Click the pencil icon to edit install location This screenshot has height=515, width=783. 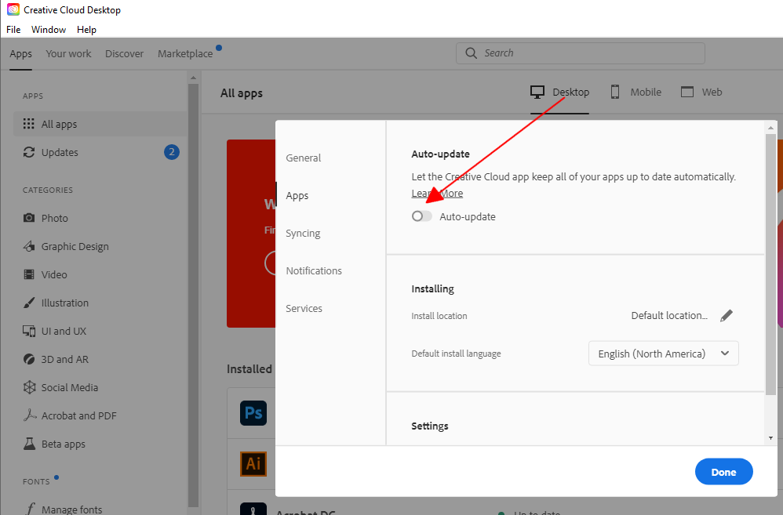tap(727, 315)
